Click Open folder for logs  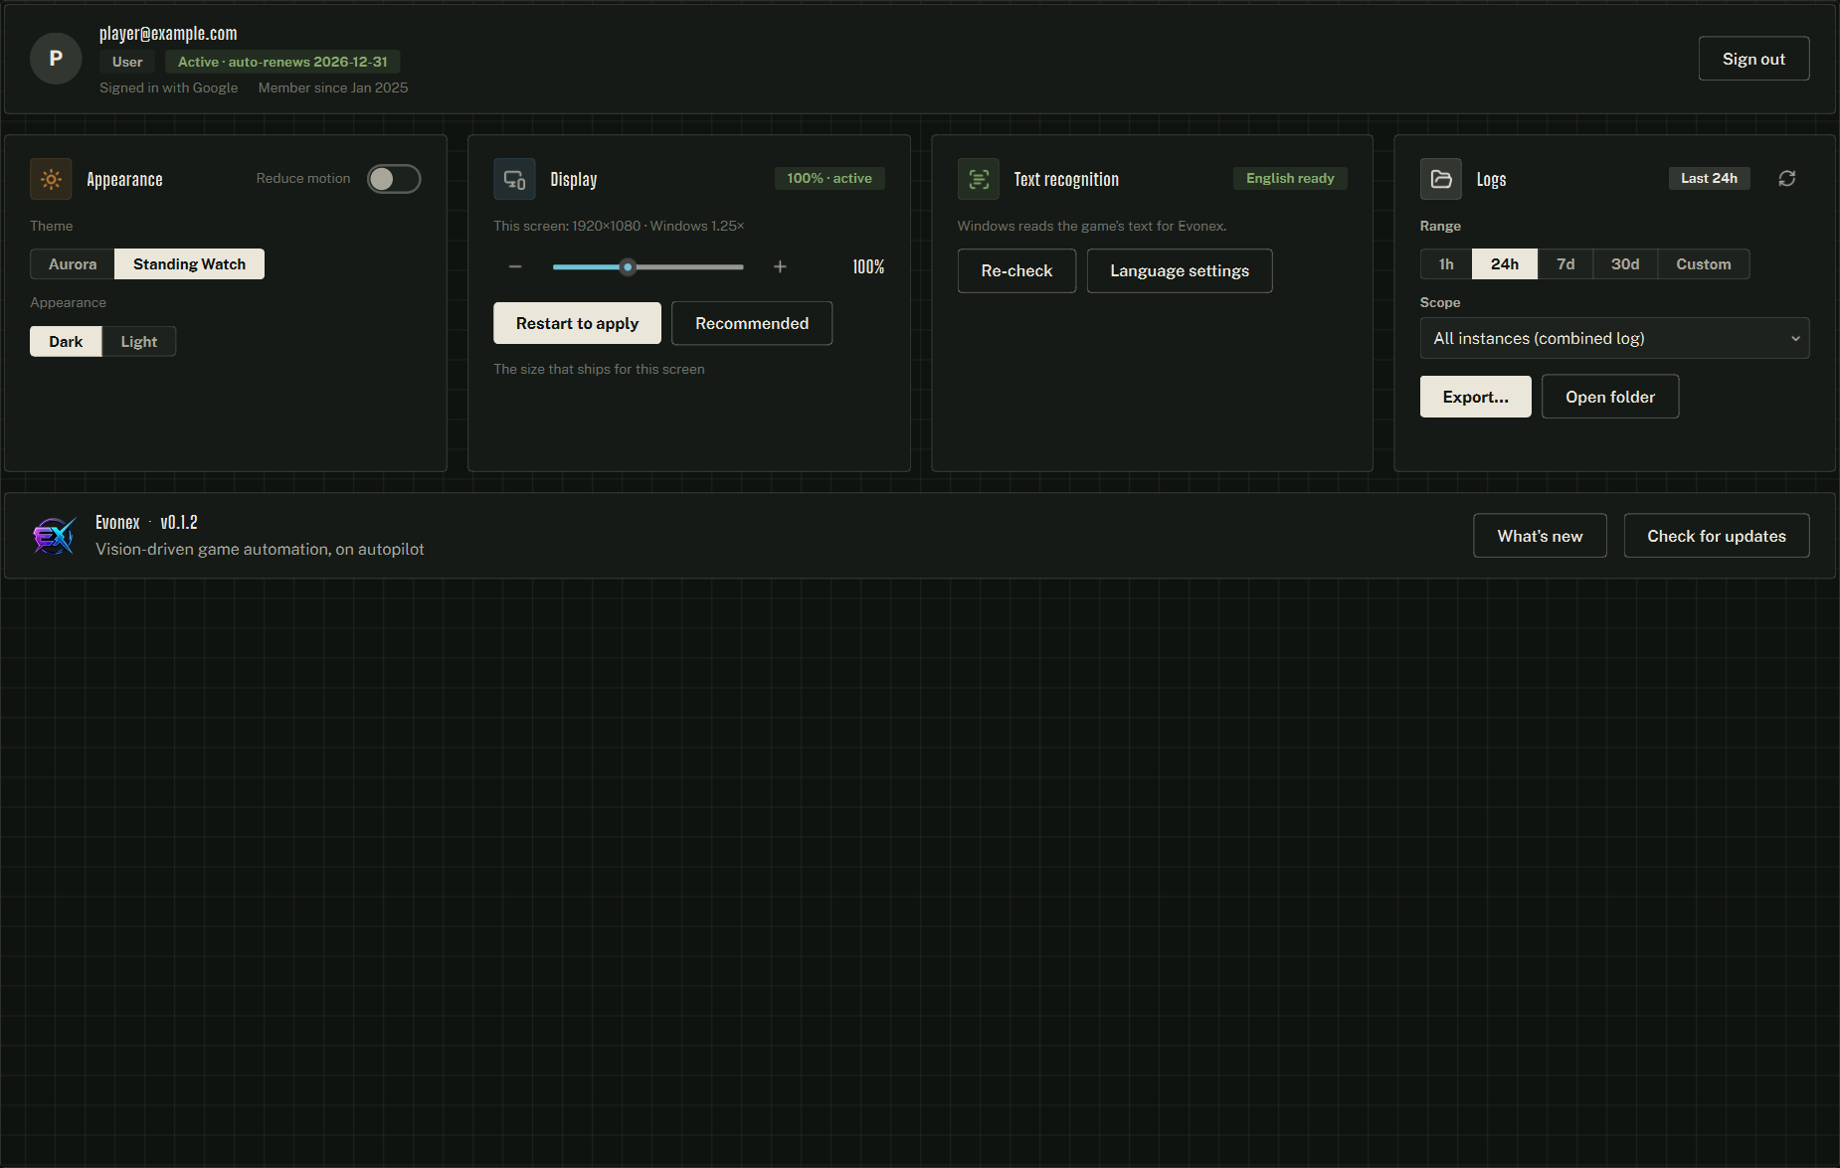tap(1610, 397)
